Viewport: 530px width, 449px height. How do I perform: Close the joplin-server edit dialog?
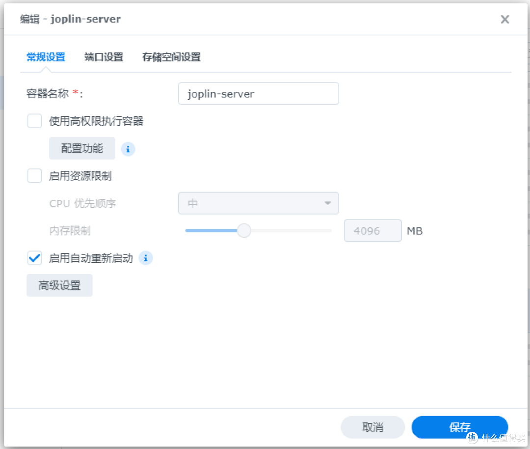[x=504, y=19]
